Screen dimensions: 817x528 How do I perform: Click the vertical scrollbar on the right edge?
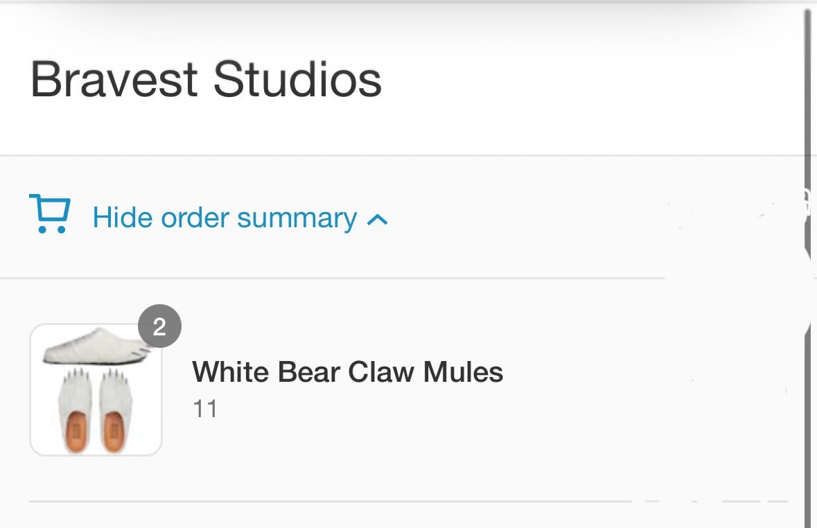[x=809, y=264]
